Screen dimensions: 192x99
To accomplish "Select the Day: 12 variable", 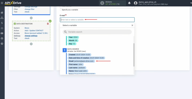I will [72, 44].
